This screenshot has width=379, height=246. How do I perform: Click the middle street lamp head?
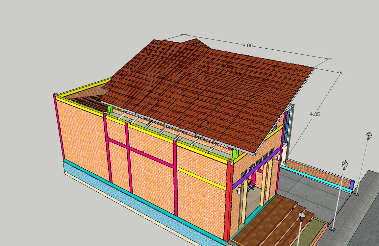click(345, 164)
